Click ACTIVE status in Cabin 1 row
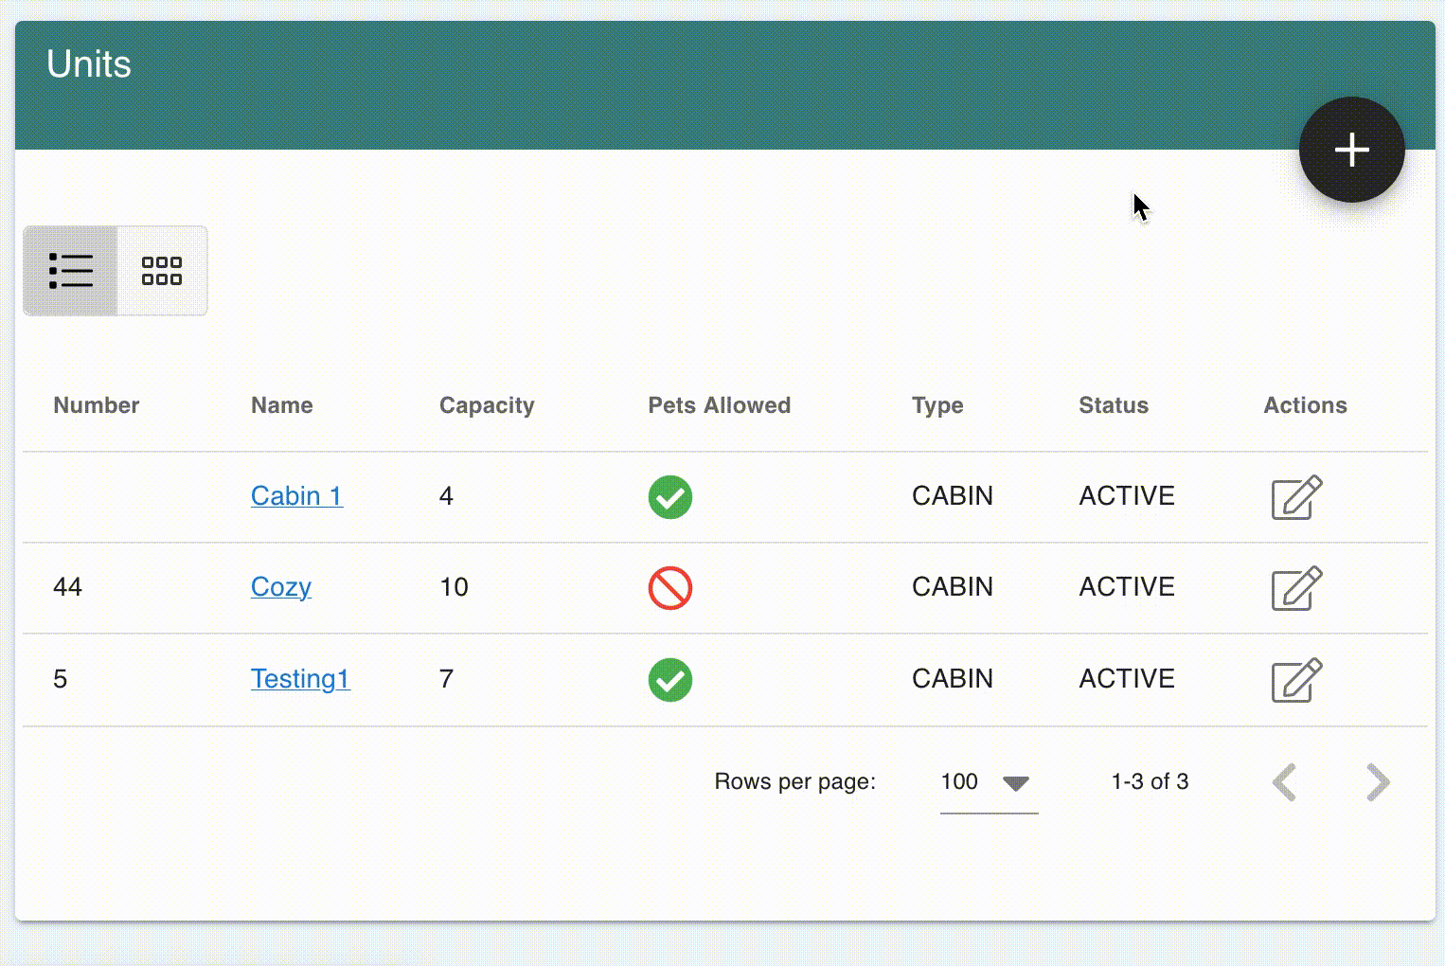Viewport: 1445px width, 966px height. point(1127,496)
